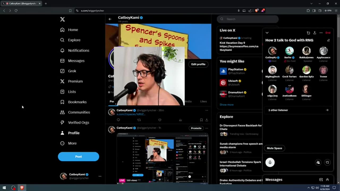Open Grok from the sidebar
The height and width of the screenshot is (191, 340).
pos(68,71)
